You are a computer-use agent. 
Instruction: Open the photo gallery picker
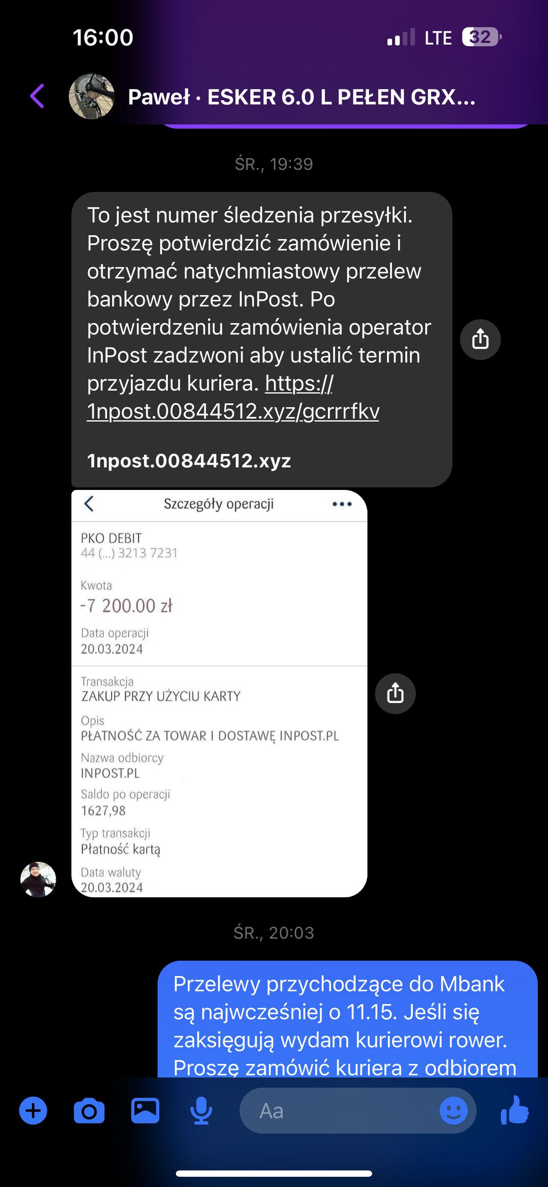145,1110
